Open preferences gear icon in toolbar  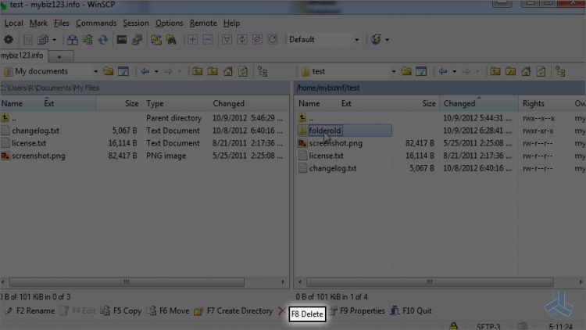pyautogui.click(x=9, y=39)
